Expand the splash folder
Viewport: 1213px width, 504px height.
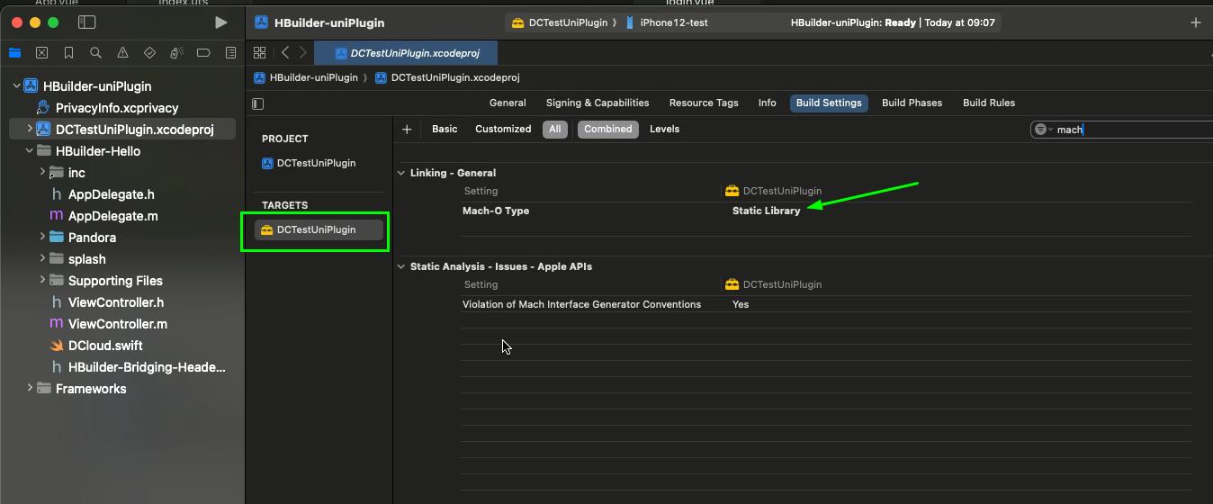click(42, 258)
